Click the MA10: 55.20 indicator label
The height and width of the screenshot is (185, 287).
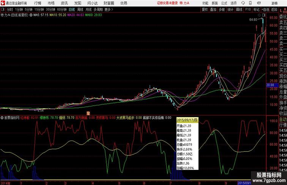[x=58, y=15]
